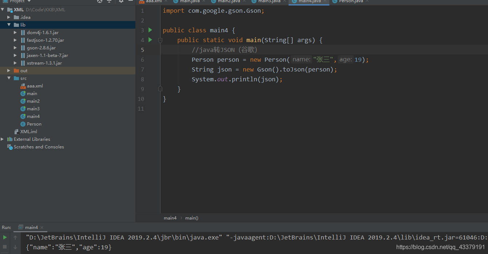Image resolution: width=488 pixels, height=254 pixels.
Task: Click the age: parameter hint on line 6
Action: [x=346, y=60]
